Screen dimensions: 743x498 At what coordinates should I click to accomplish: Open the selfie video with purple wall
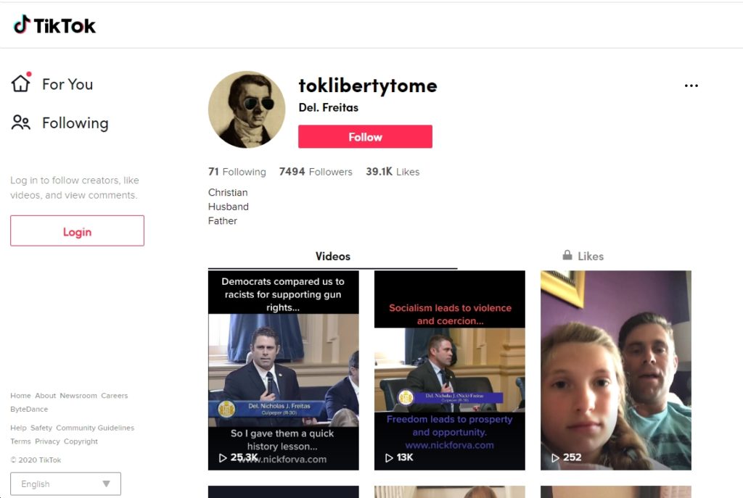pos(615,370)
